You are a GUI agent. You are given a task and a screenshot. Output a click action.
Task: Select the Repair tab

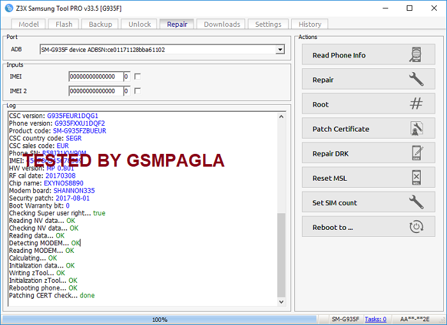177,24
